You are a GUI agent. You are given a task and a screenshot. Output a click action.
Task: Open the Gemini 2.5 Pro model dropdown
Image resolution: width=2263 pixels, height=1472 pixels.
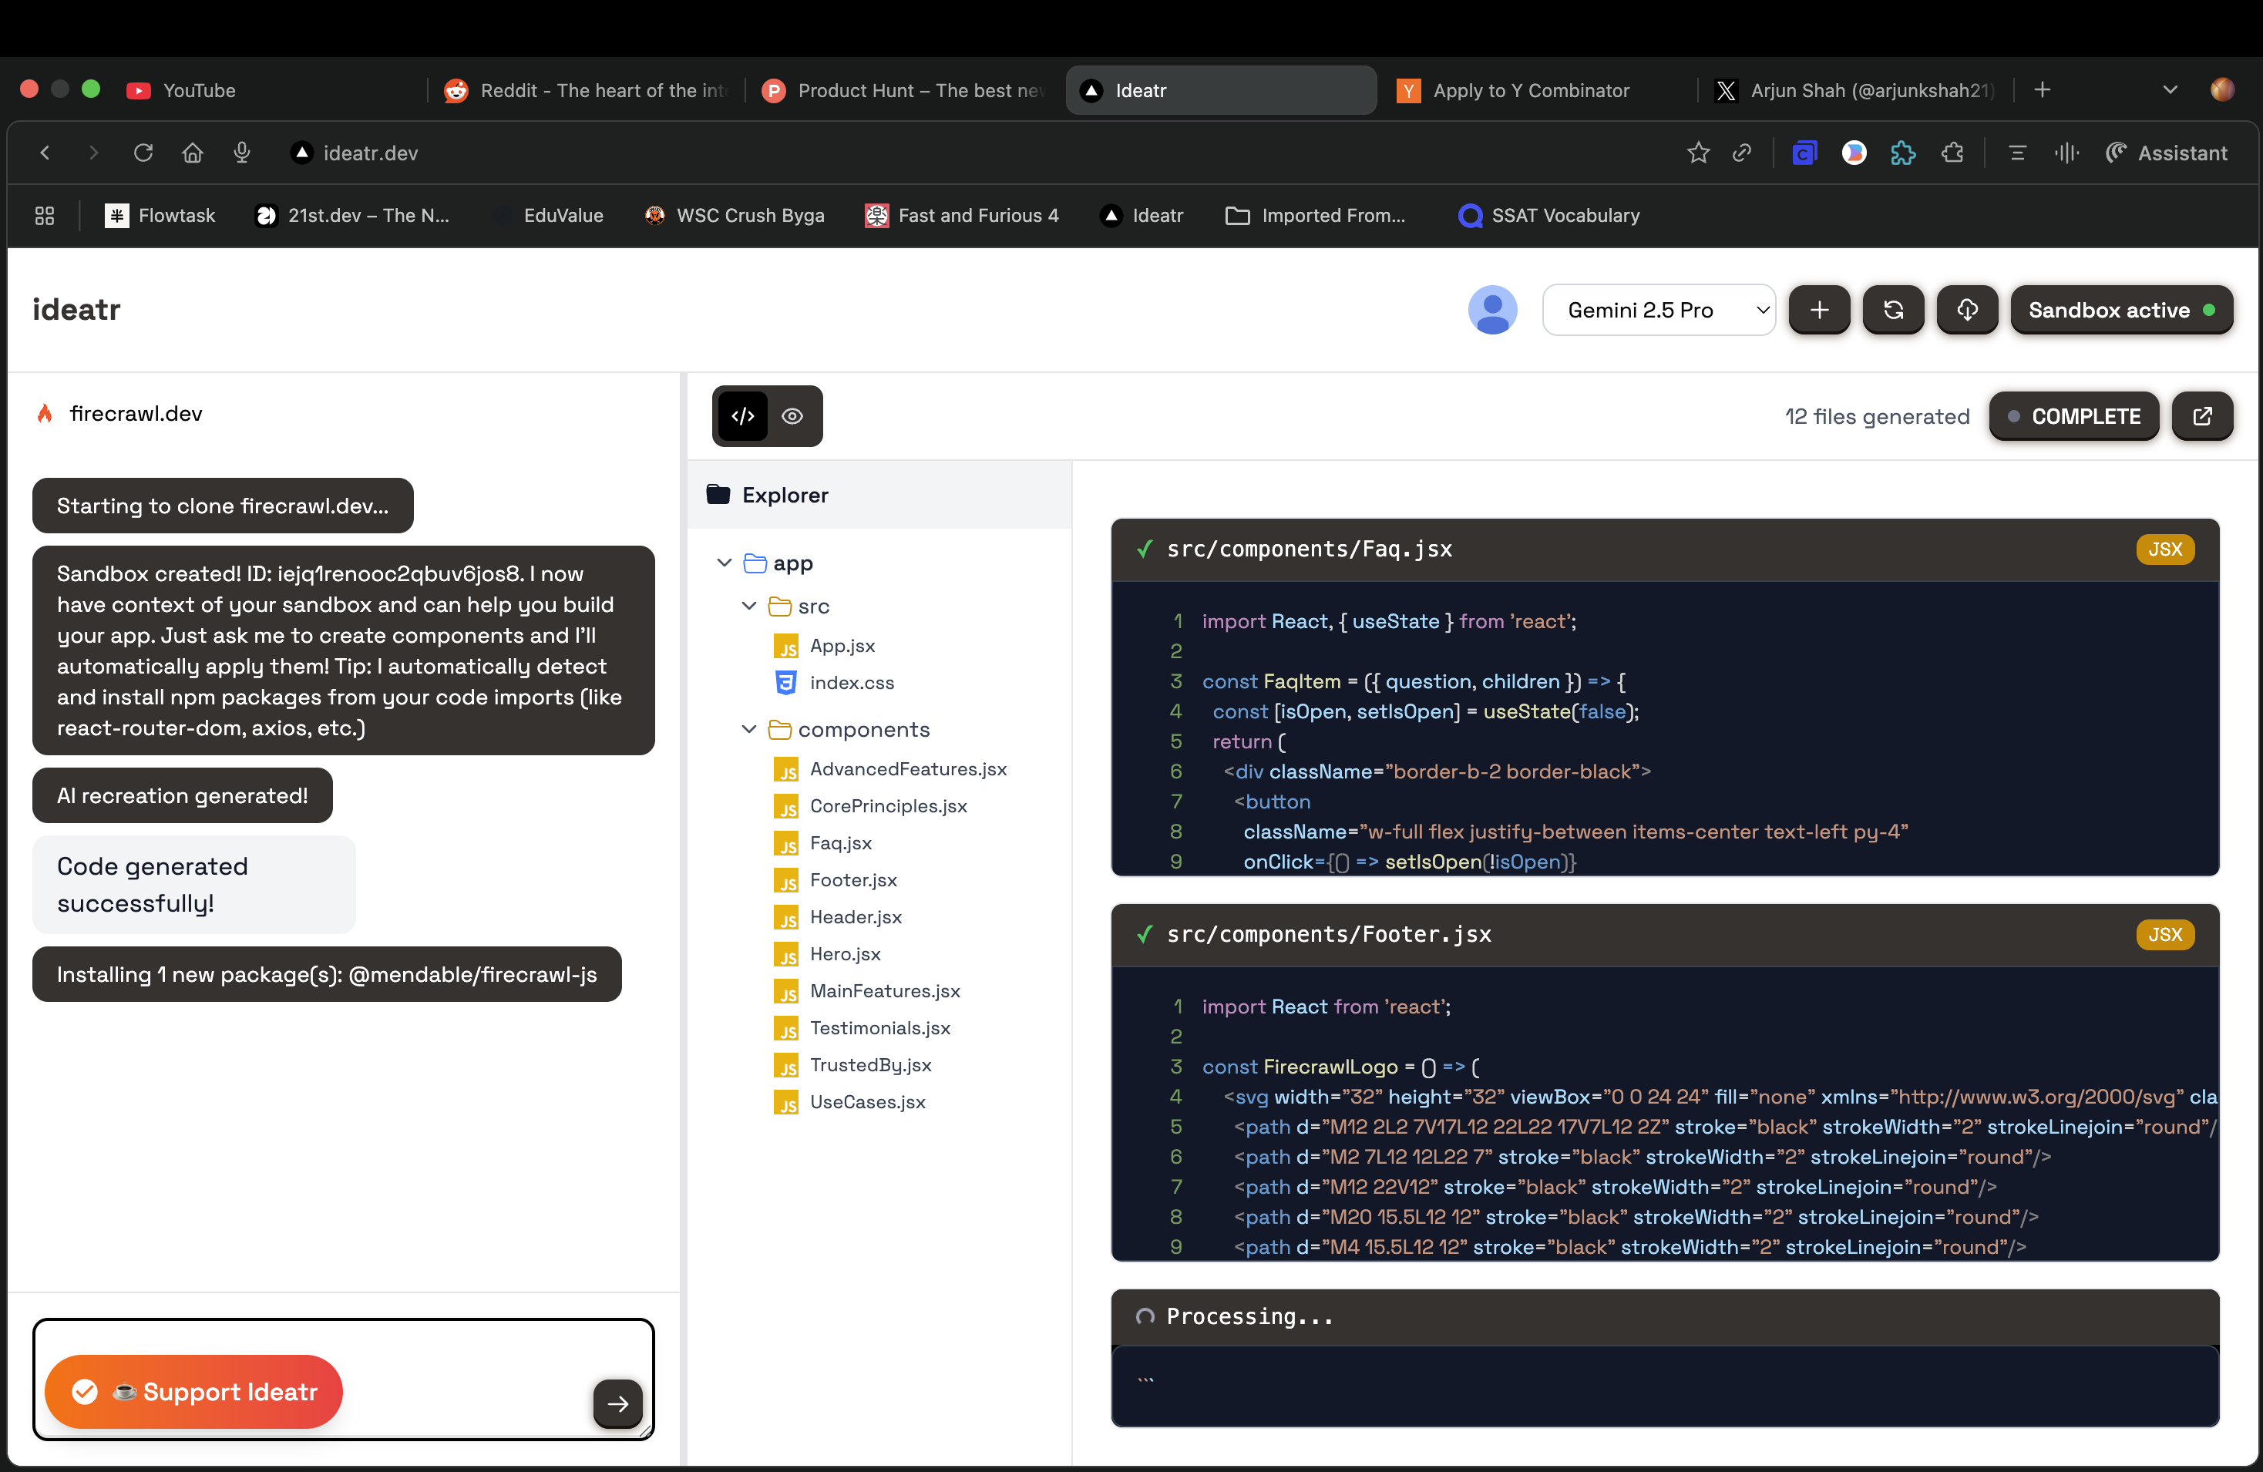(1658, 310)
